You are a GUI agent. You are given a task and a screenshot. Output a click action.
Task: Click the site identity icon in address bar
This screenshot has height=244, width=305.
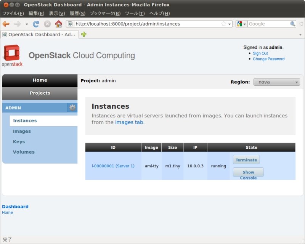tap(70, 24)
